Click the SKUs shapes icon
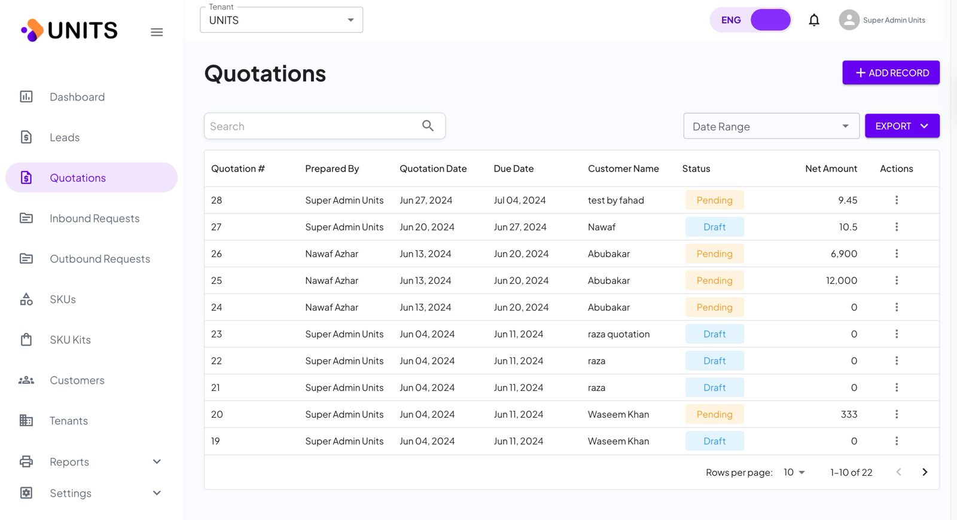The image size is (957, 520). coord(26,299)
